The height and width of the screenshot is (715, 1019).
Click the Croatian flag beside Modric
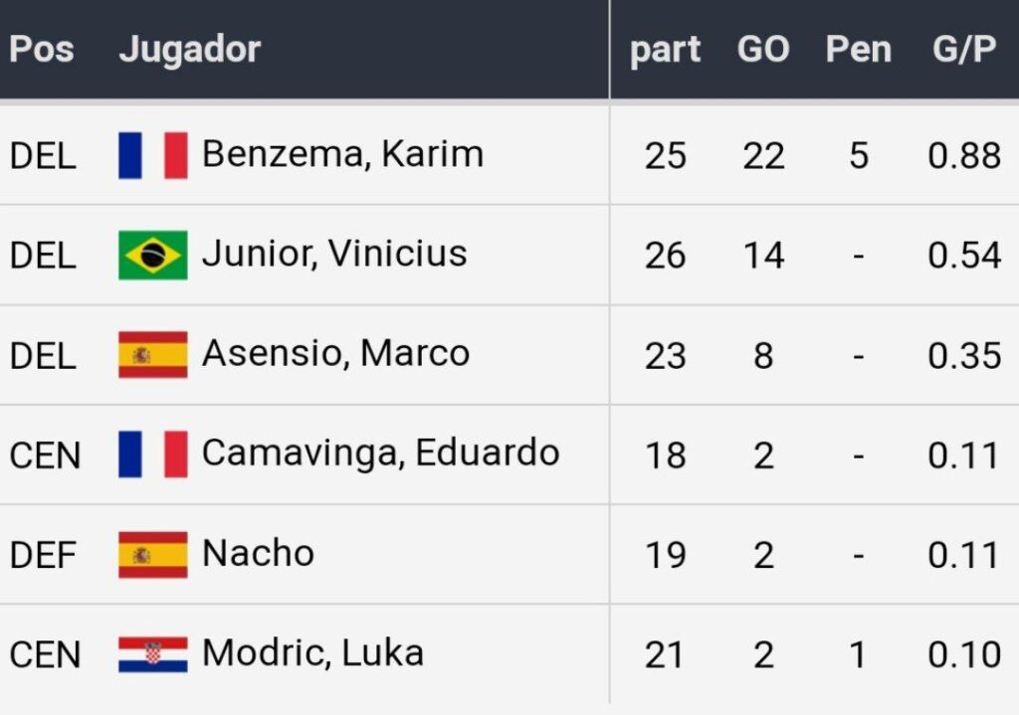(x=152, y=654)
